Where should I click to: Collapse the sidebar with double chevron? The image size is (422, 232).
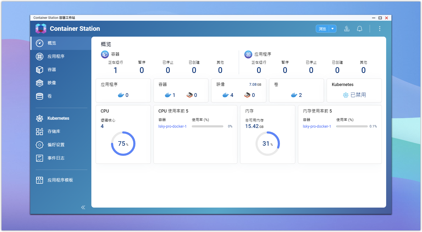(x=83, y=207)
